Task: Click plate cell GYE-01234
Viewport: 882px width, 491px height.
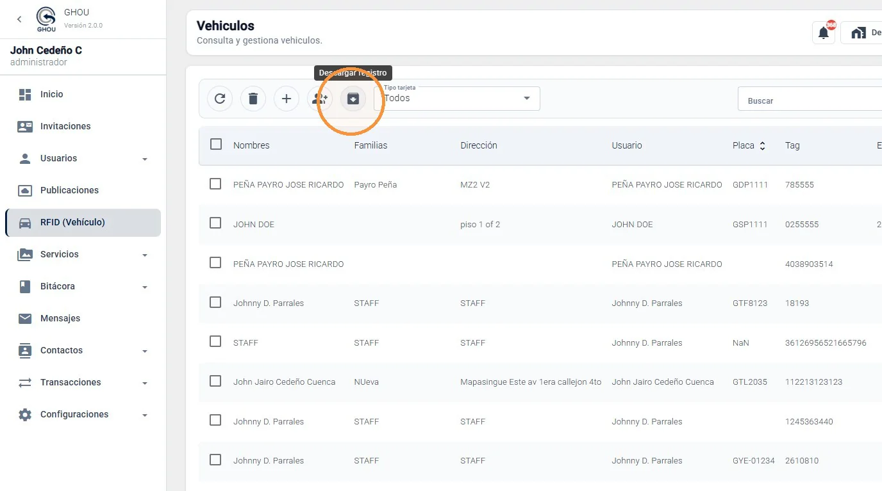Action: (754, 460)
